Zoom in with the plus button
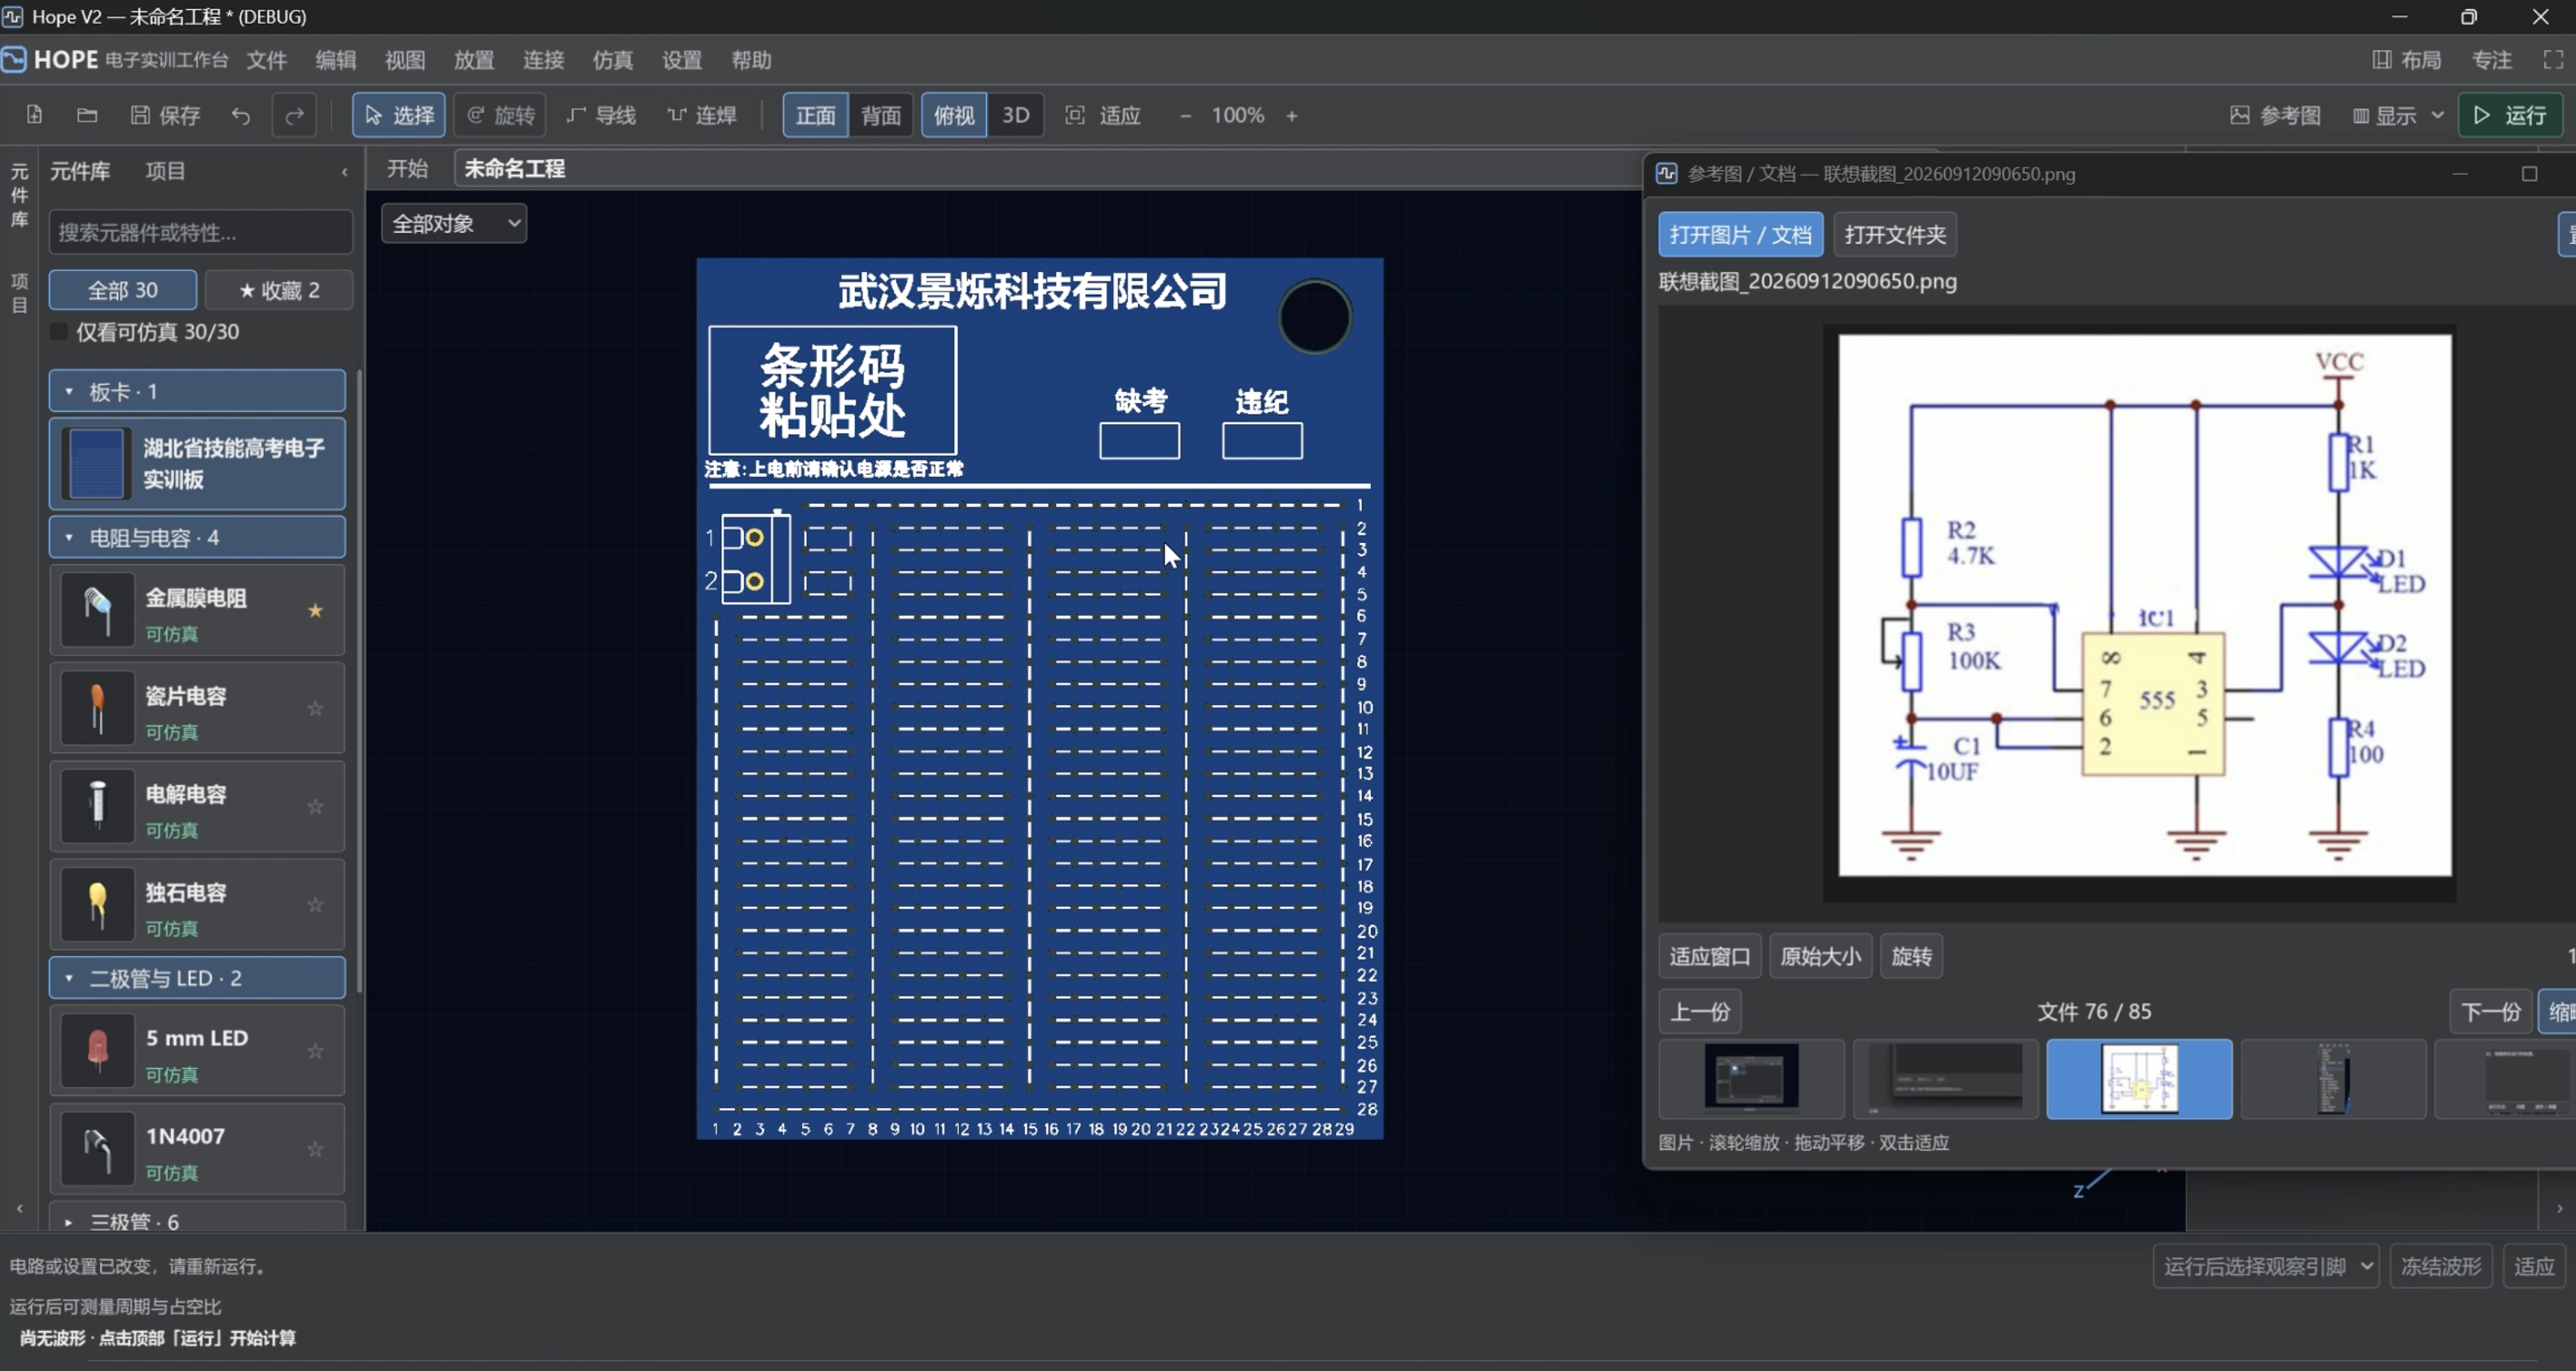Viewport: 2576px width, 1371px height. pyautogui.click(x=1292, y=115)
